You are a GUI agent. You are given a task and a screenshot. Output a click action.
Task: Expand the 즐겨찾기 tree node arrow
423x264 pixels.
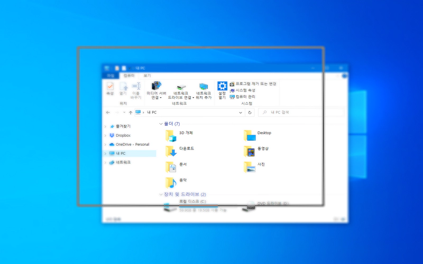coord(105,127)
